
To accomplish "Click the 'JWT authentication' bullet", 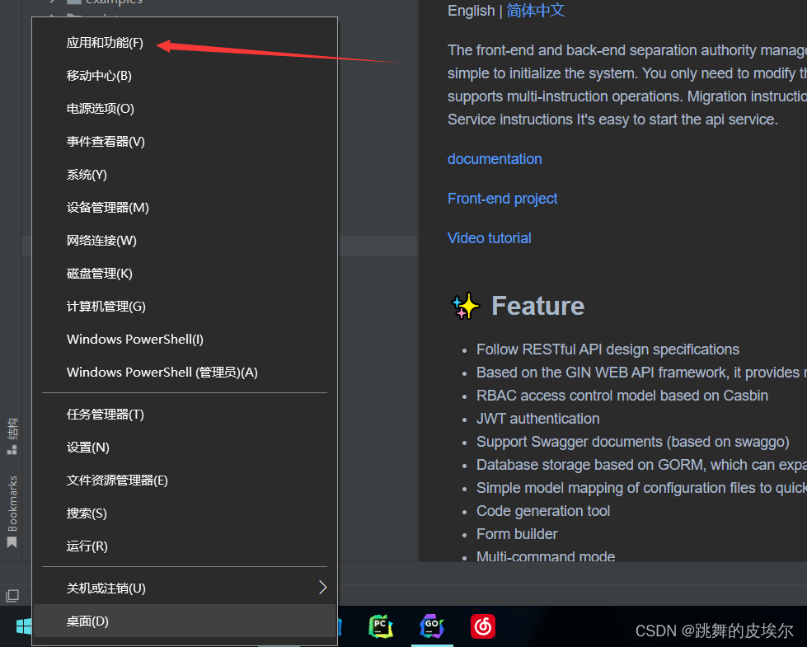I will [537, 419].
